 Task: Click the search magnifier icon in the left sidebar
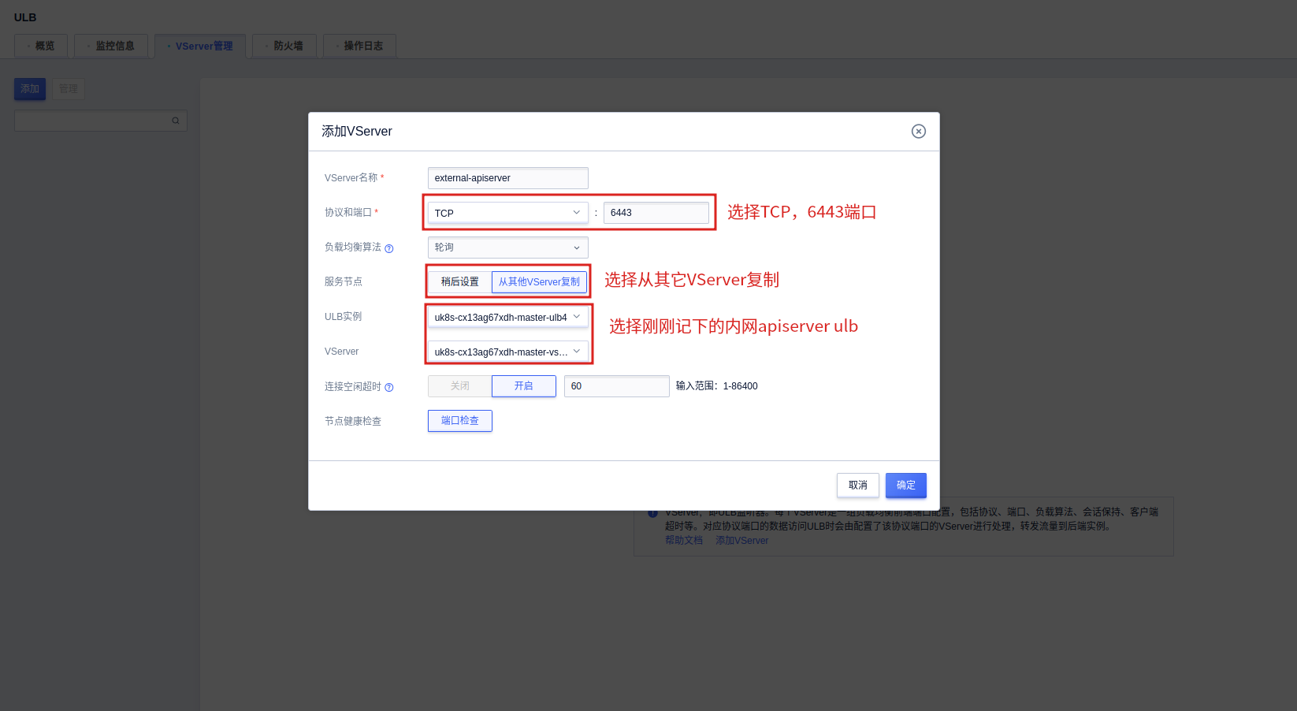coord(175,120)
